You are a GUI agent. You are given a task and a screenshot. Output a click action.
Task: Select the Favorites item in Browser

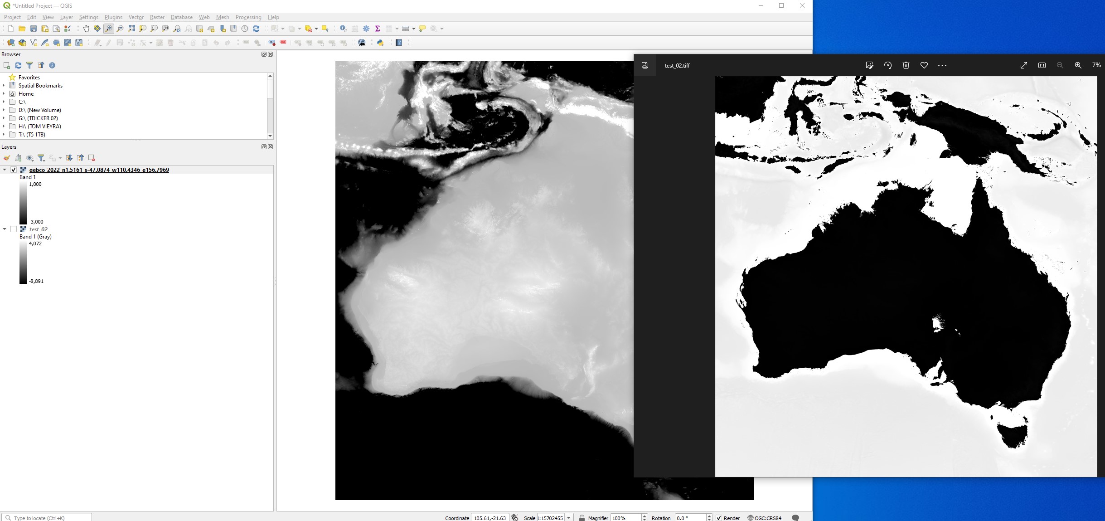(x=29, y=77)
